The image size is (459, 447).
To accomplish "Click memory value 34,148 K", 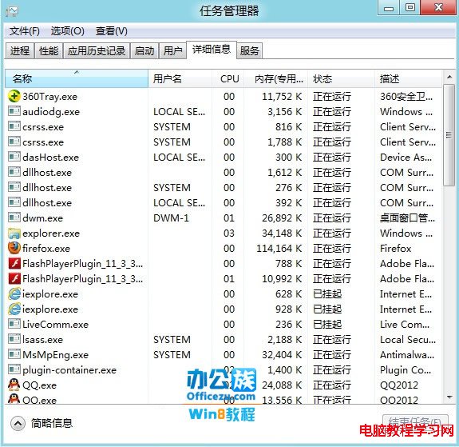I will coord(282,233).
